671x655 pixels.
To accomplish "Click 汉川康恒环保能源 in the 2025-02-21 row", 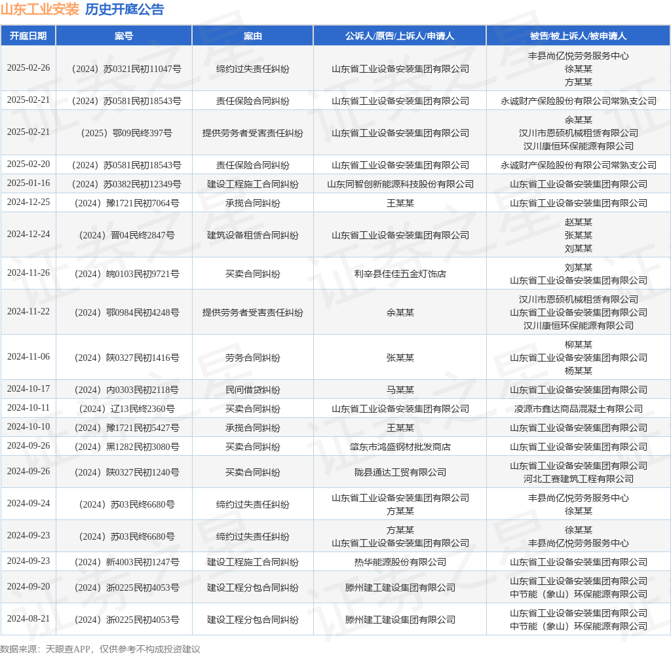I will [578, 146].
